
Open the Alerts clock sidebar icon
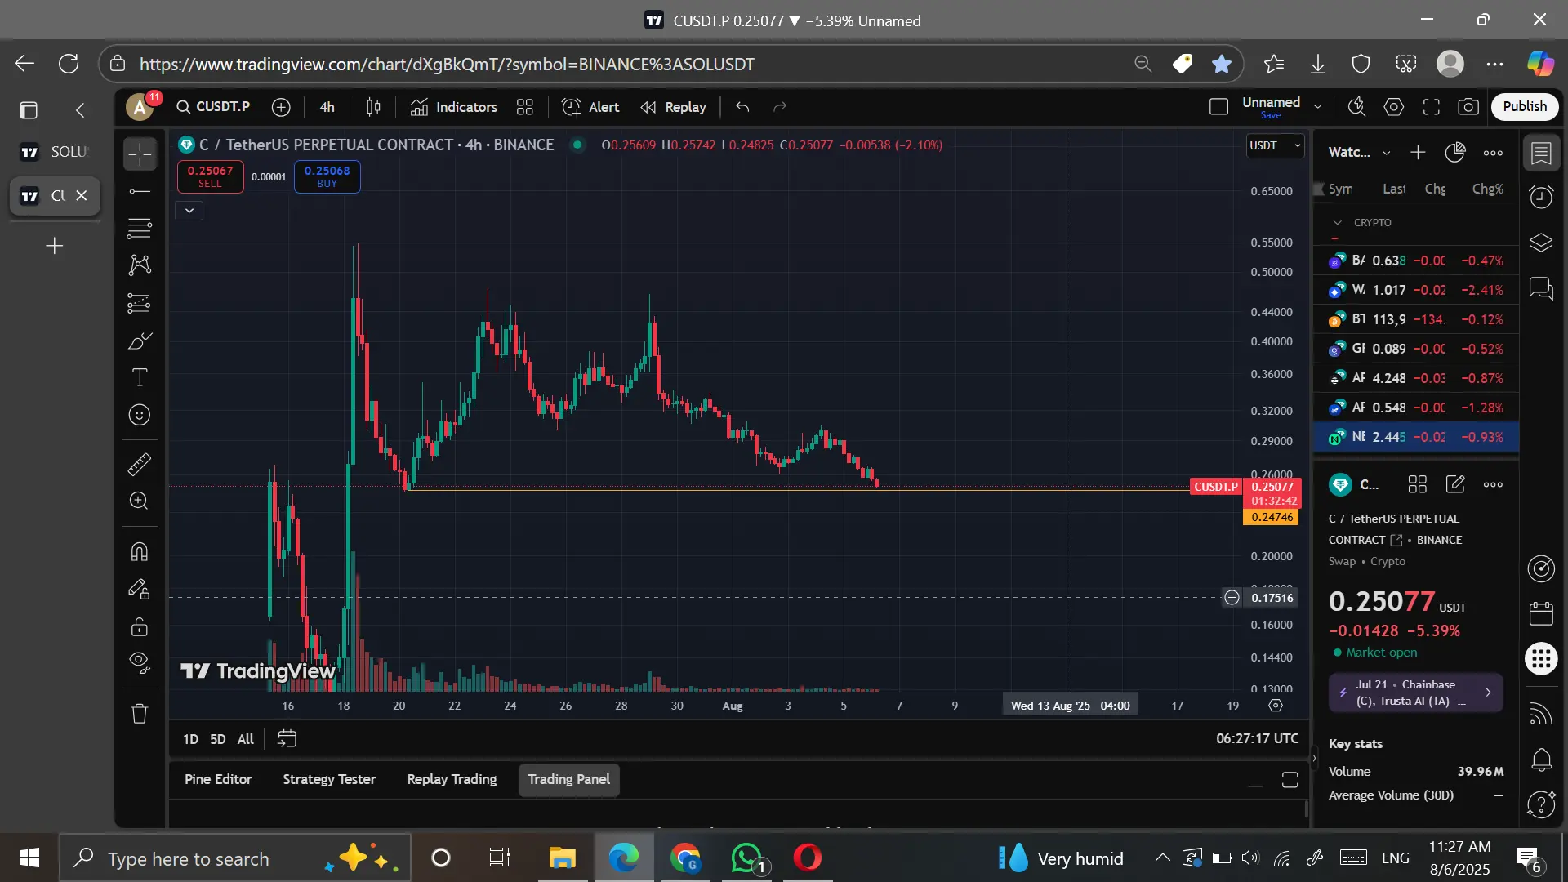[x=1541, y=197]
